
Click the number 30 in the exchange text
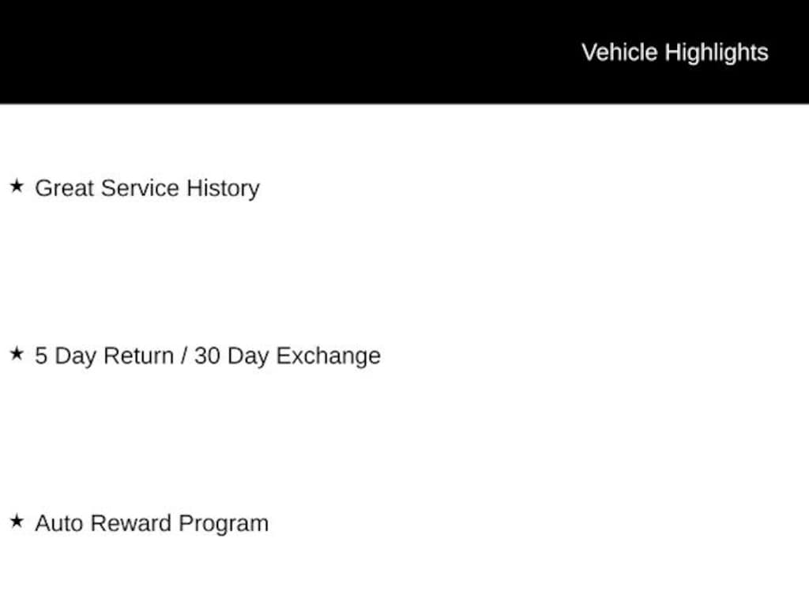click(x=208, y=356)
